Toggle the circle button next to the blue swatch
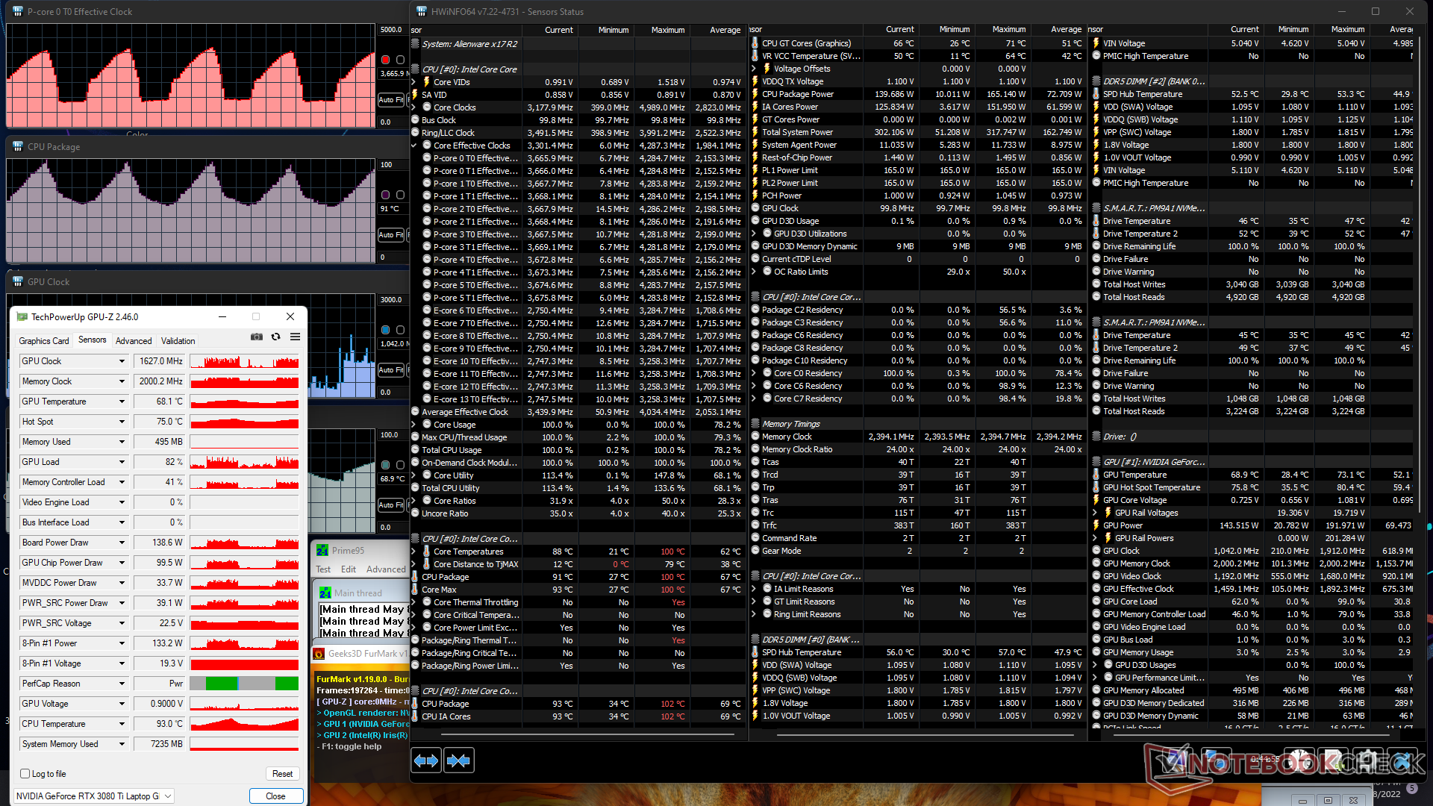Viewport: 1433px width, 806px height. 400,330
